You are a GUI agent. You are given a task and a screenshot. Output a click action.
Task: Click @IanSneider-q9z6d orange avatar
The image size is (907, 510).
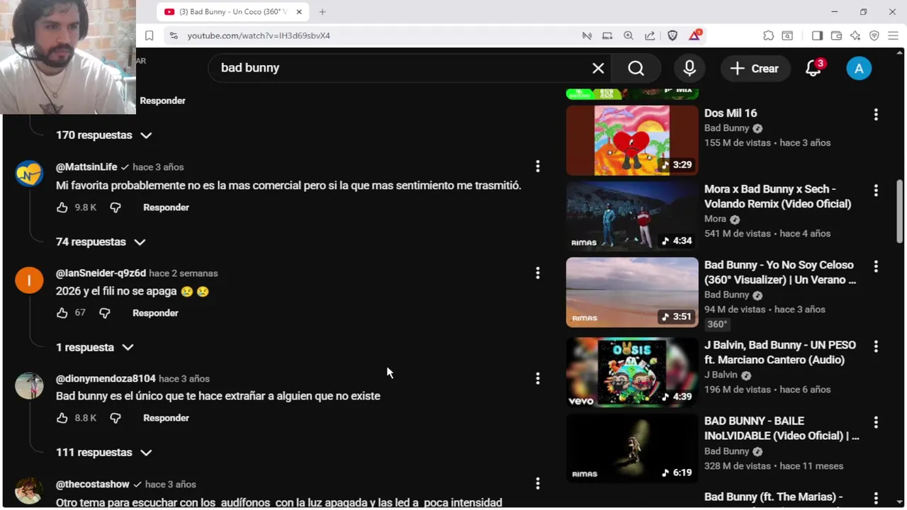tap(29, 280)
